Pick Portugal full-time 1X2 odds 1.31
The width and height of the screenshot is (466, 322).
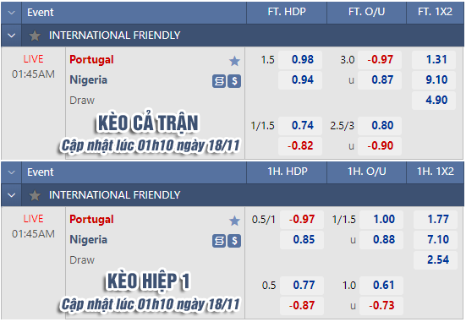coord(434,60)
